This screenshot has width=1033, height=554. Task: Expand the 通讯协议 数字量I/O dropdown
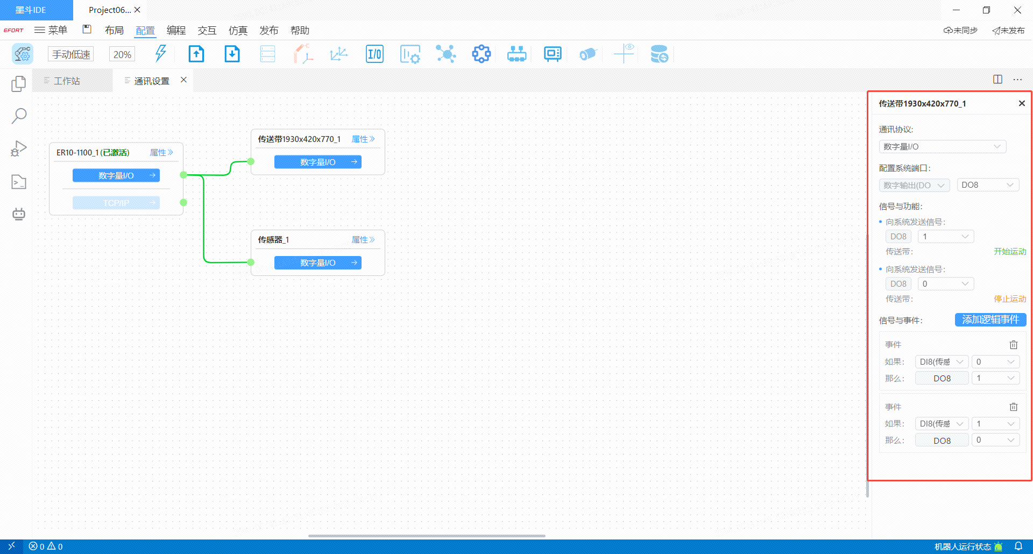pos(942,147)
